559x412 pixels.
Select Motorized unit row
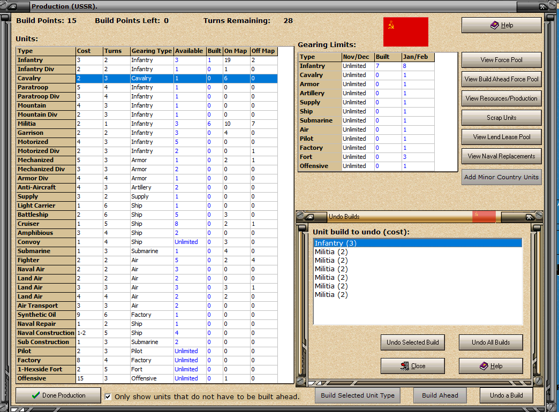[147, 142]
